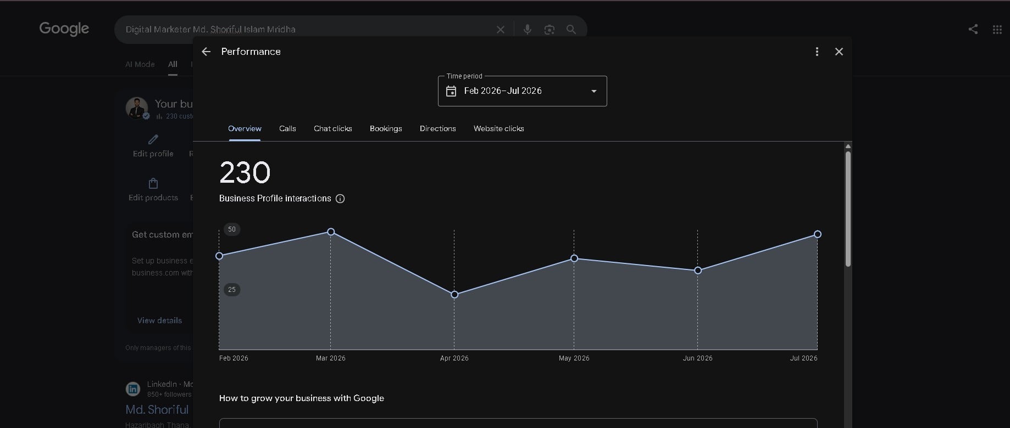This screenshot has height=428, width=1010.
Task: Clear the search box with X icon
Action: pos(500,30)
